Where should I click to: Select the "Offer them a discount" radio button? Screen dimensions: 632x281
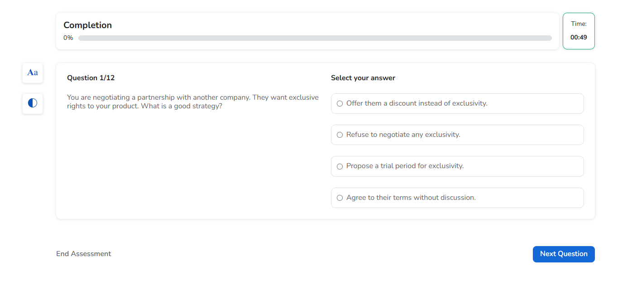pyautogui.click(x=340, y=104)
